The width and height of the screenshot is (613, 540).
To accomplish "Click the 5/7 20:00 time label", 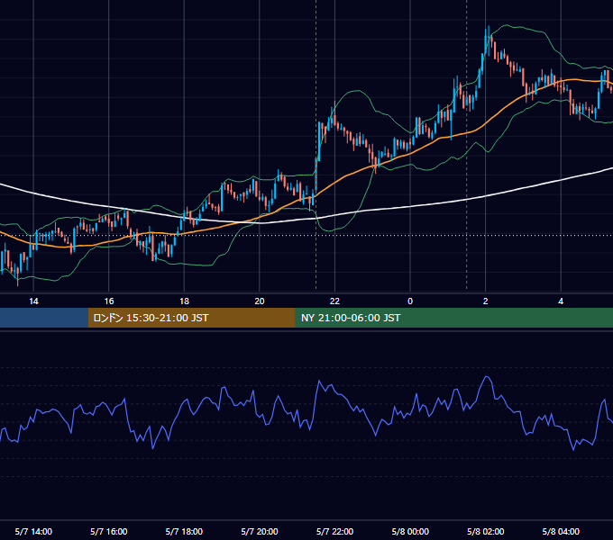I will coord(260,531).
